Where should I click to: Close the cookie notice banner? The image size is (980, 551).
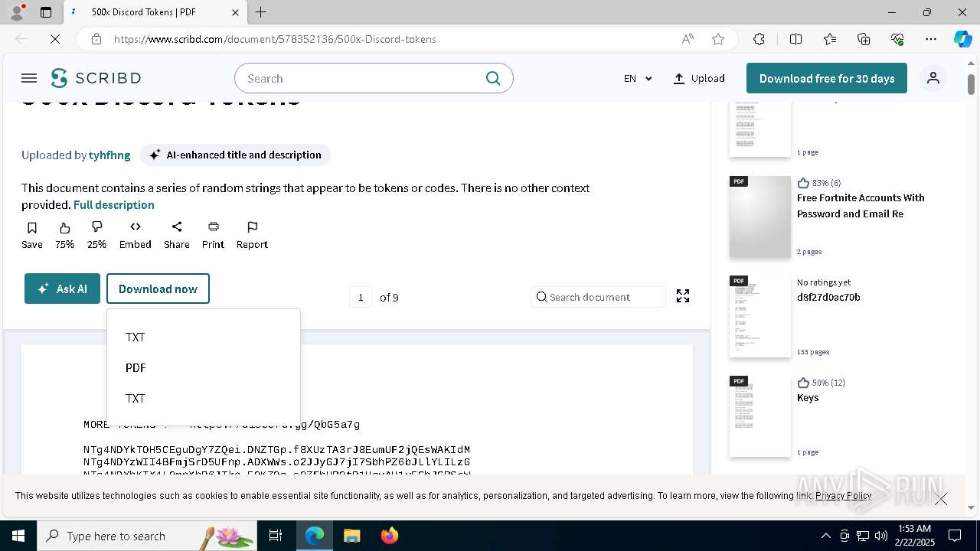click(941, 499)
